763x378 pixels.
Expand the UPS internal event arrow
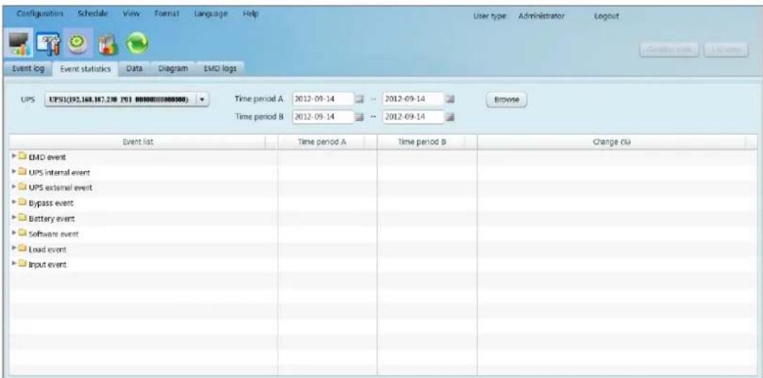tap(13, 172)
